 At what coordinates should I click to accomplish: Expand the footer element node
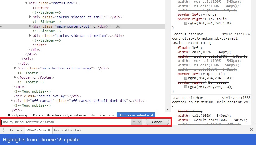(x=15, y=77)
